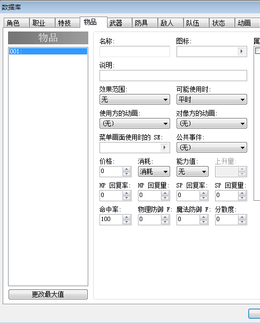
Task: Switch to the 特技 tab
Action: (x=67, y=22)
